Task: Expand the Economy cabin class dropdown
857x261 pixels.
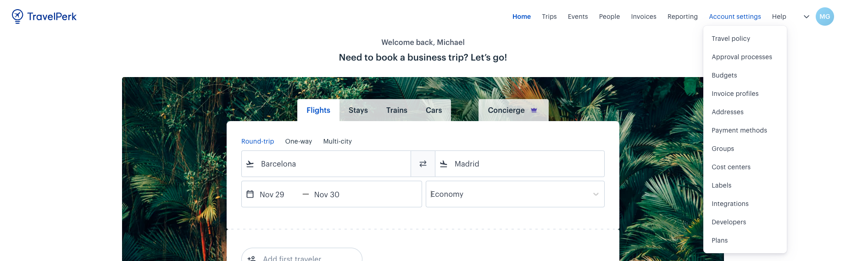Action: (515, 194)
